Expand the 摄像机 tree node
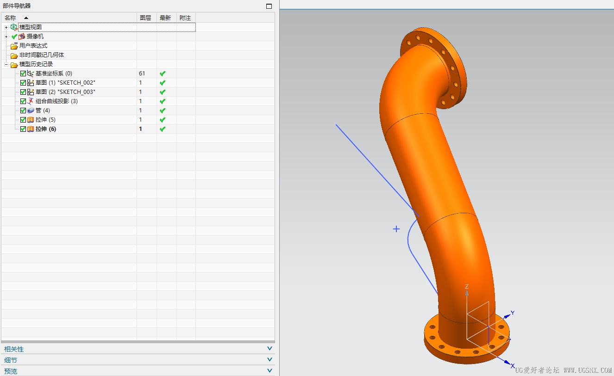614x376 pixels. point(6,37)
